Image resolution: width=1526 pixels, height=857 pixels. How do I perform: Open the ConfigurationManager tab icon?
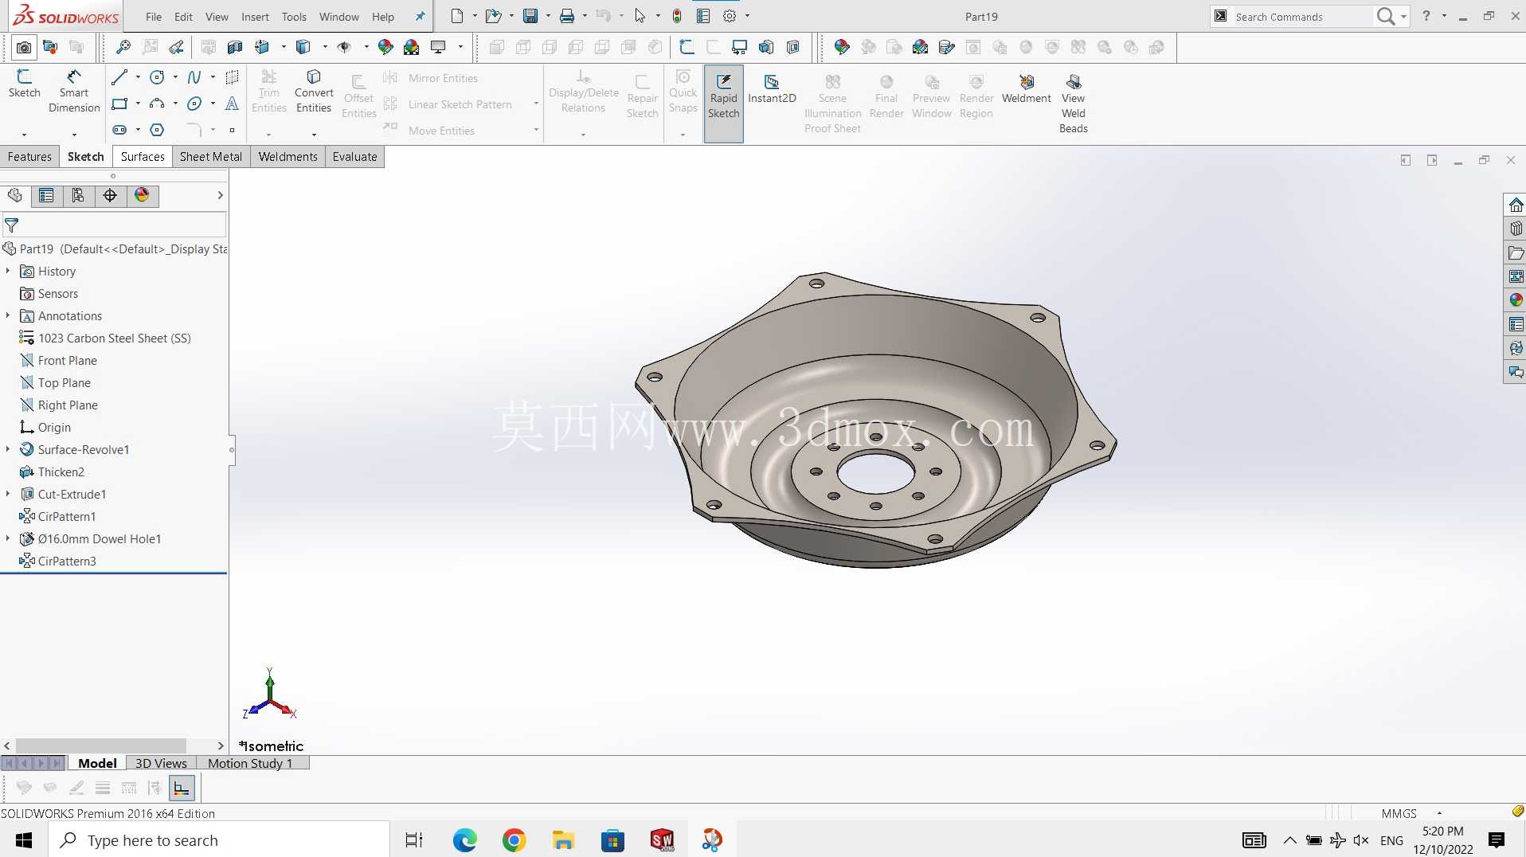(78, 195)
